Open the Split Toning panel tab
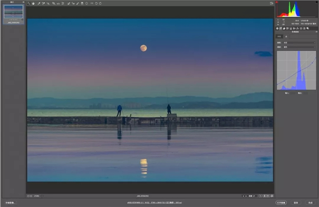 [x=291, y=28]
